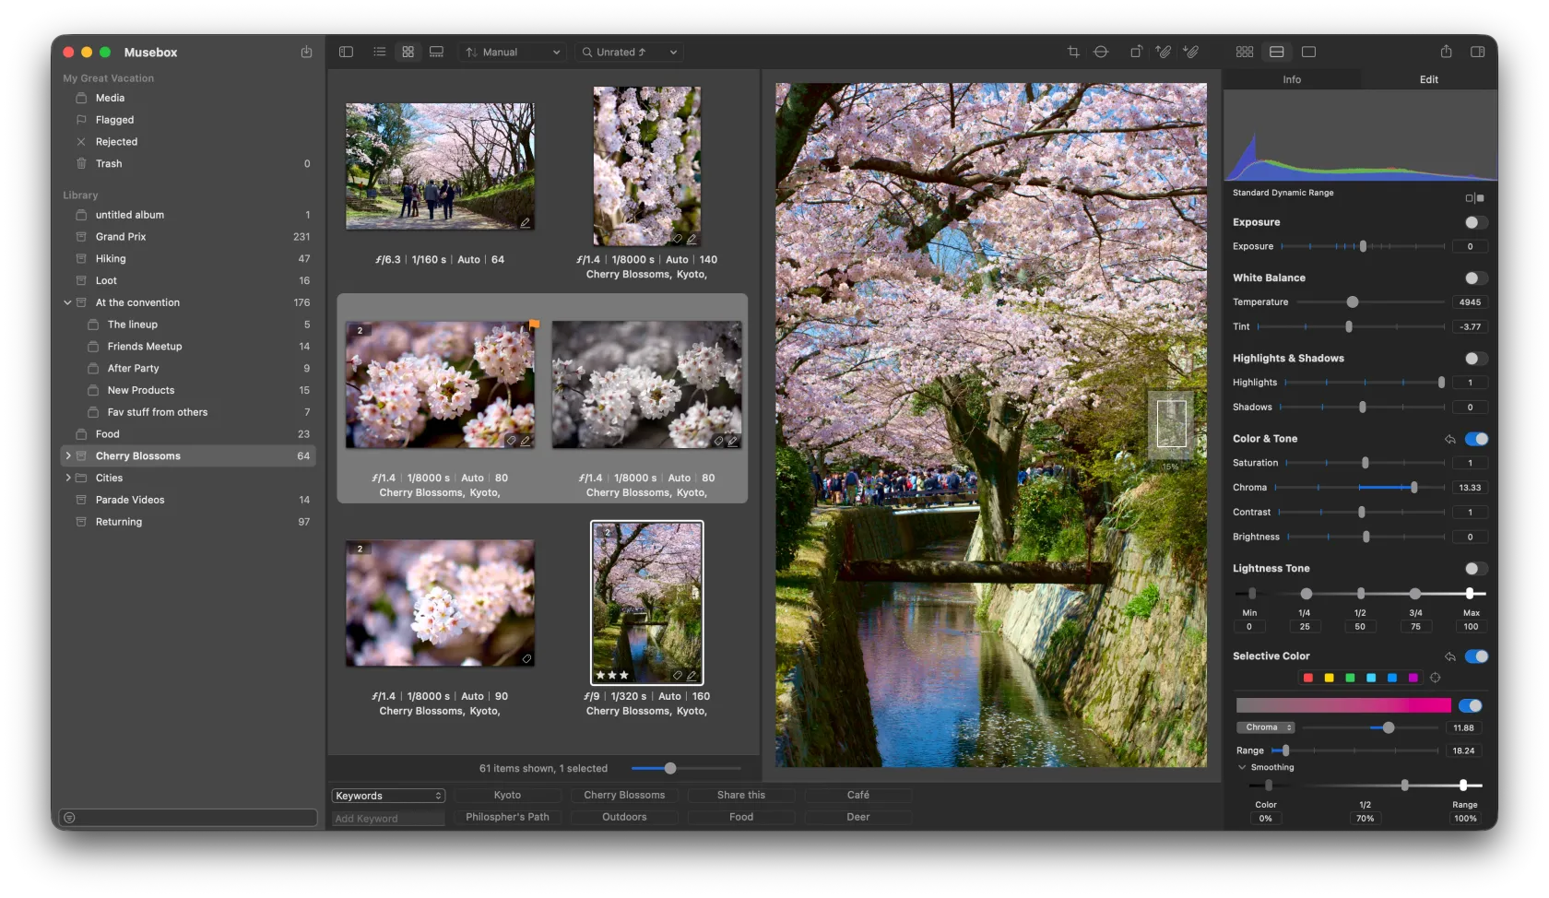
Task: Select Flagged in the sidebar
Action: (188, 120)
